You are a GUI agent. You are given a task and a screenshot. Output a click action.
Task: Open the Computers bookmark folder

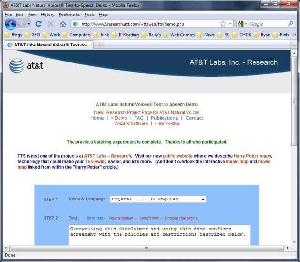click(x=76, y=35)
